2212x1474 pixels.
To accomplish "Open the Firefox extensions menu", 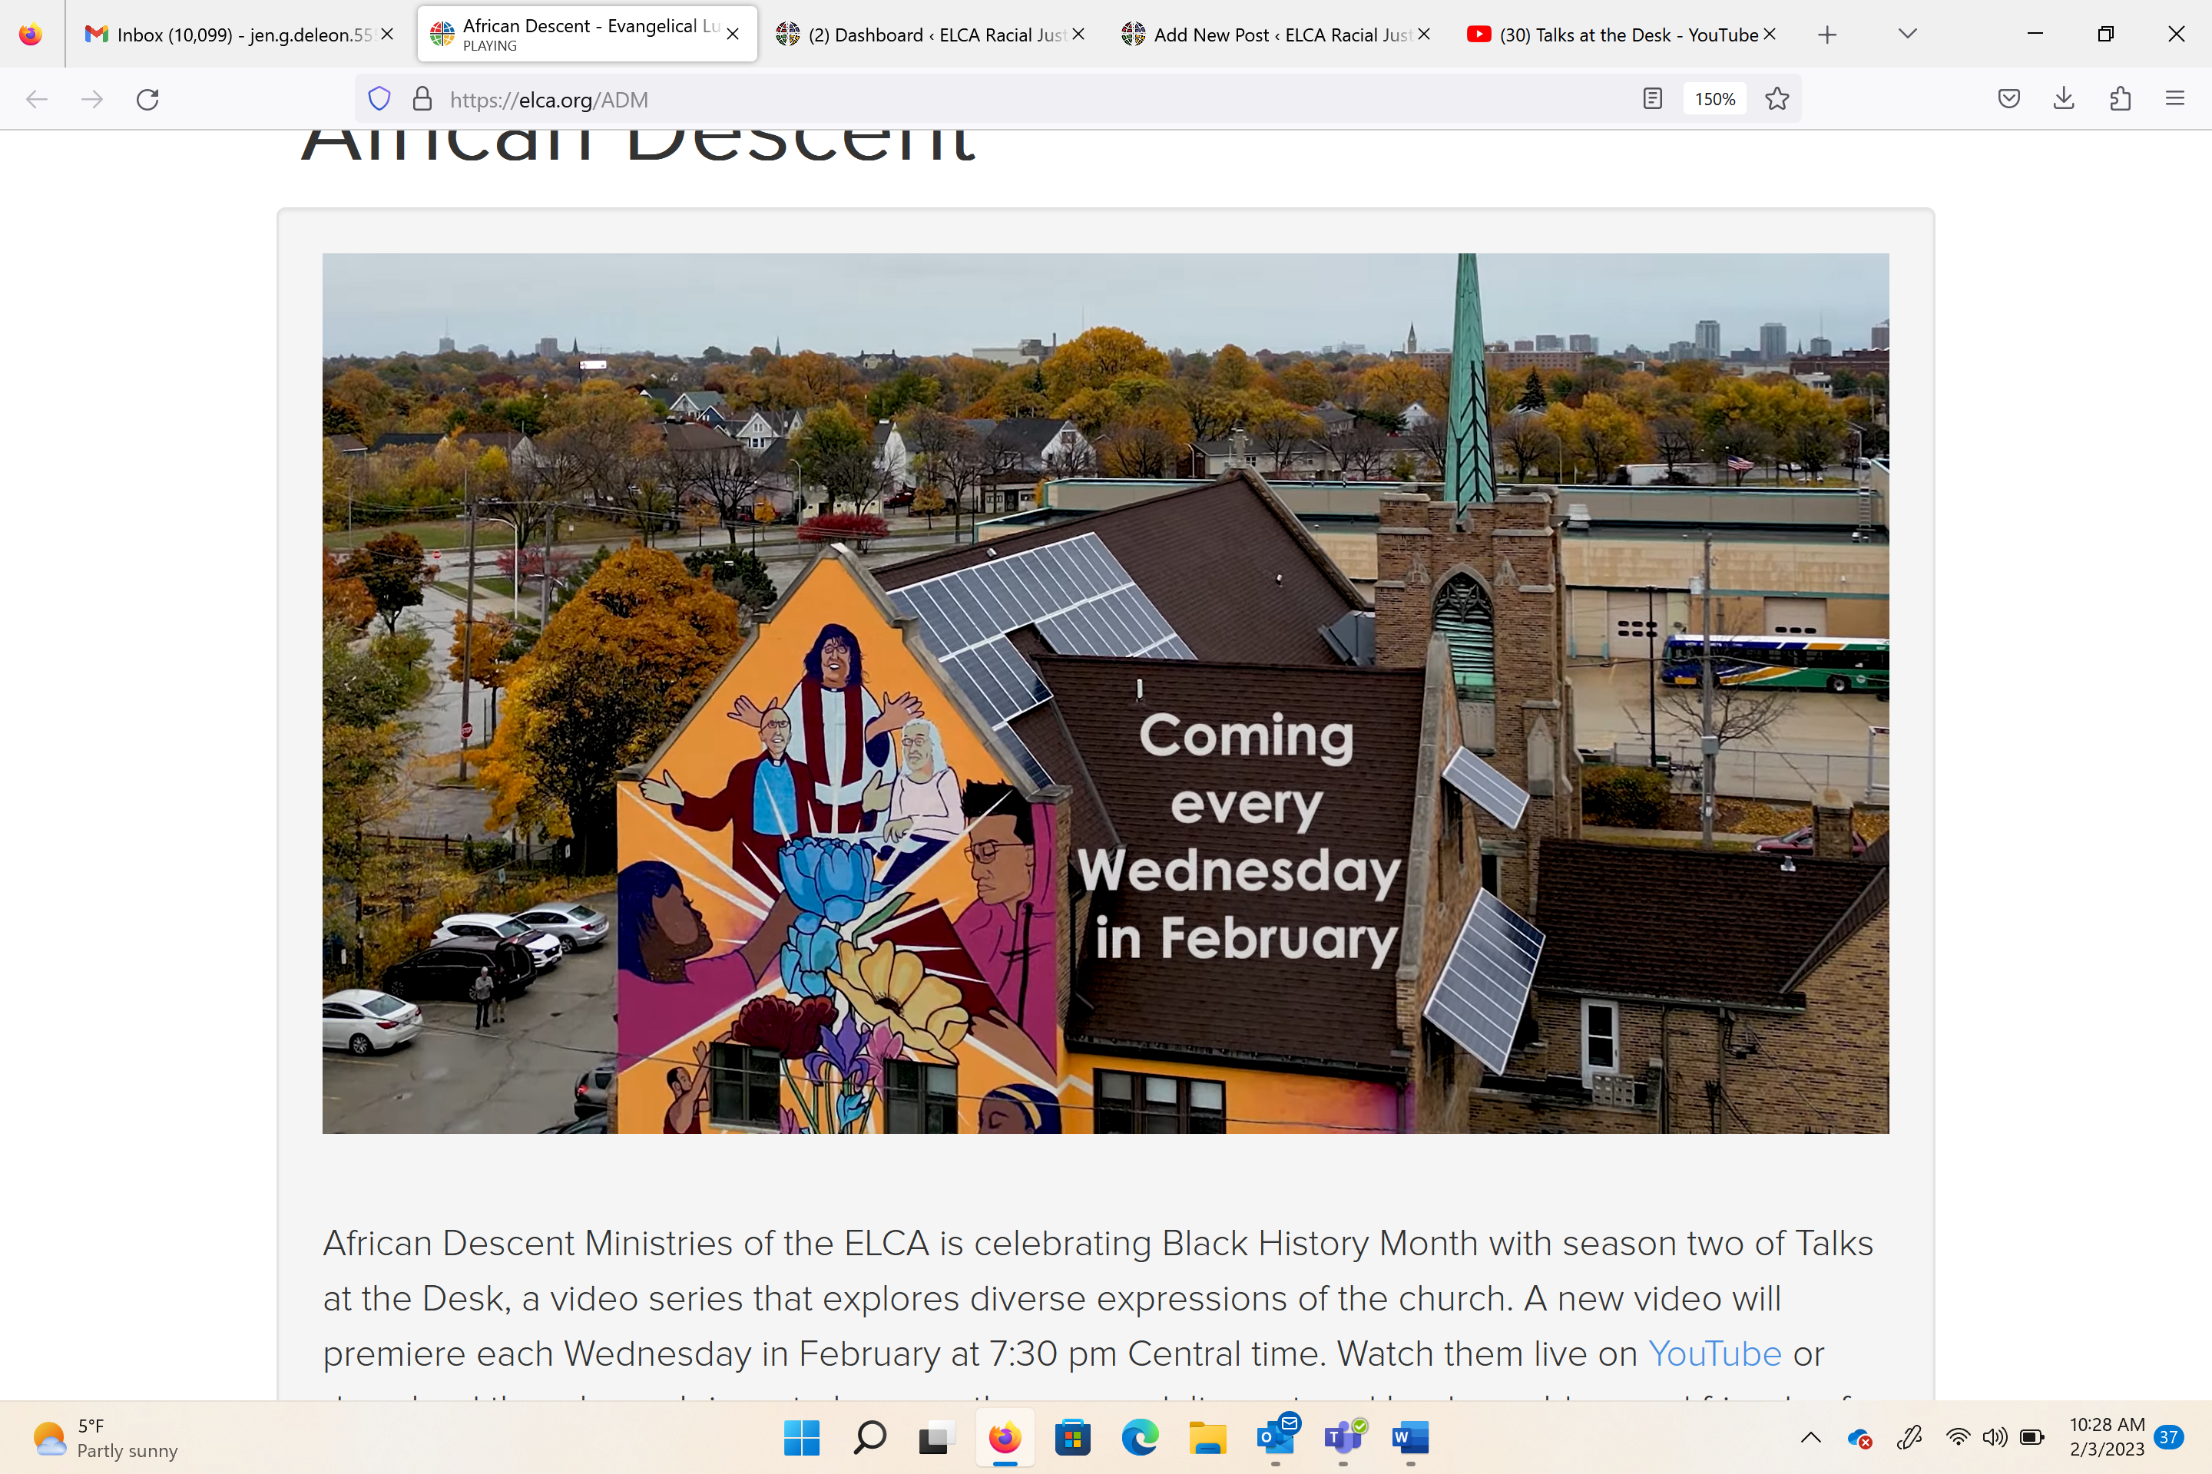I will (2120, 99).
